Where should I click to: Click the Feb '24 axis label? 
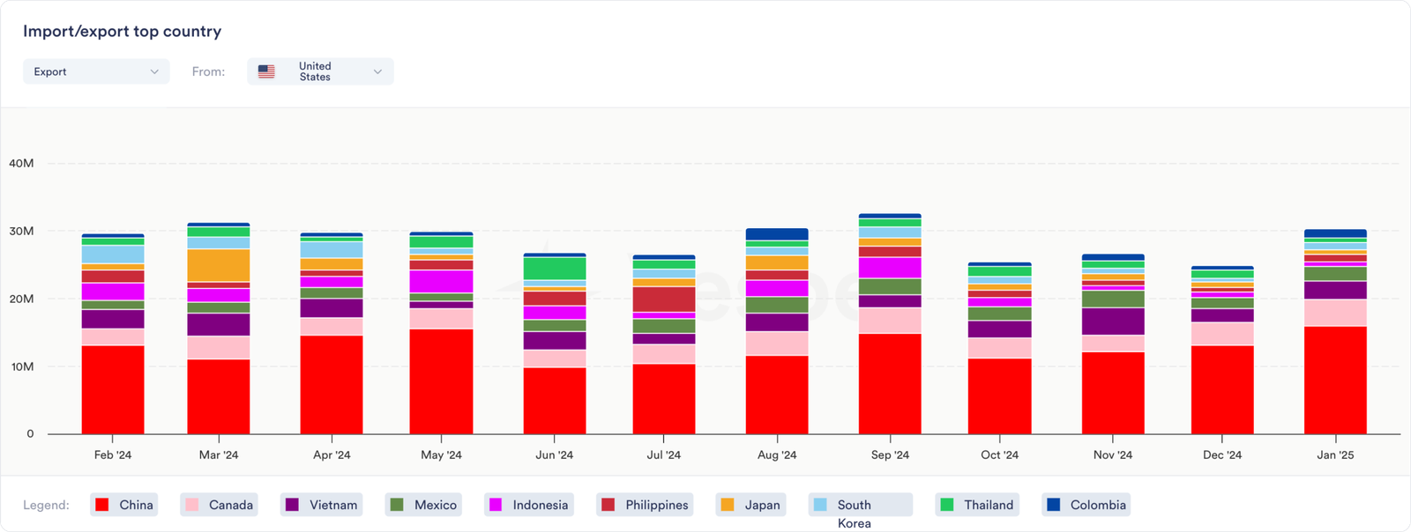pyautogui.click(x=113, y=455)
